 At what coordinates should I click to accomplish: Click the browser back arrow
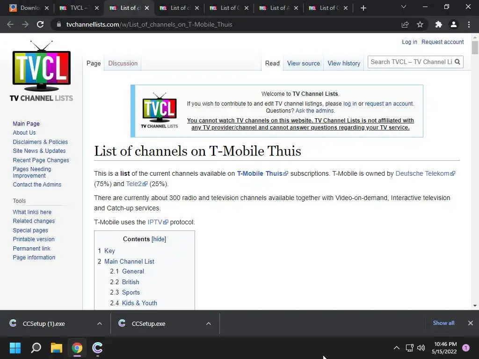pyautogui.click(x=10, y=24)
